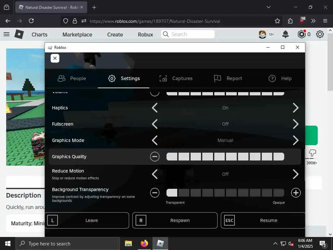Click the thumbs down dislike icon
Screen dimensions: 333x250
point(313,153)
